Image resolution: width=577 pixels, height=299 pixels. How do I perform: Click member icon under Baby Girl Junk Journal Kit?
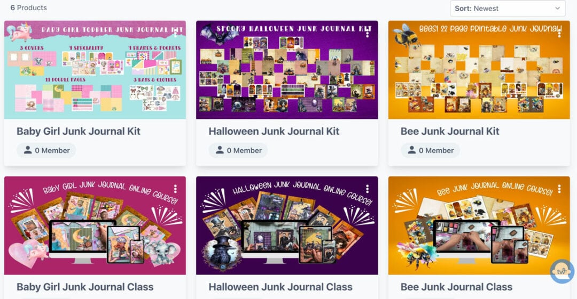click(28, 150)
